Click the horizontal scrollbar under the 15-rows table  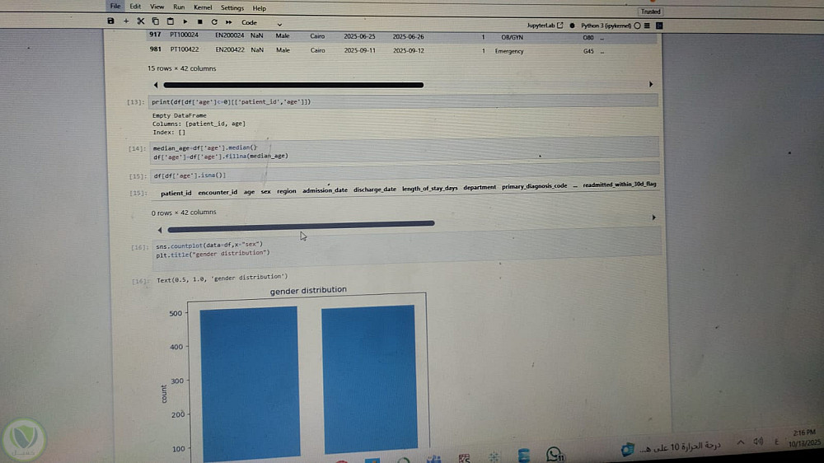click(x=293, y=85)
